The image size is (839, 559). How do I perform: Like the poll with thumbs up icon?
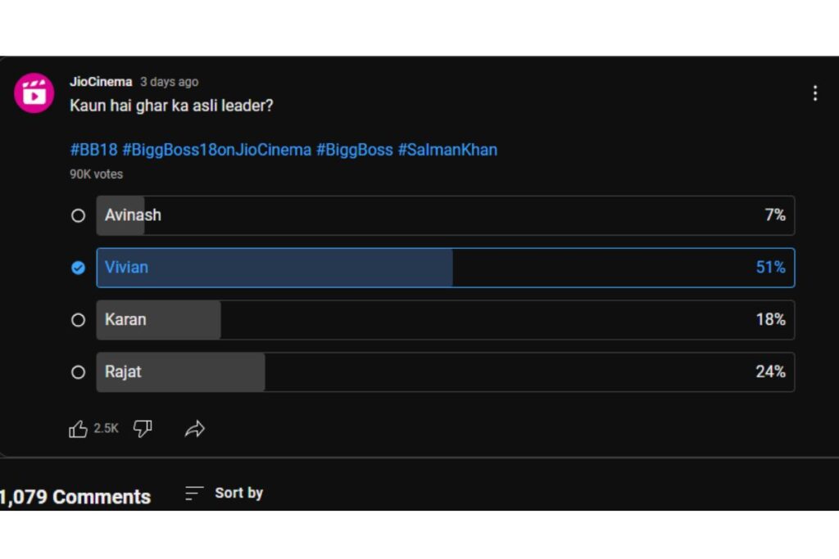tap(78, 429)
